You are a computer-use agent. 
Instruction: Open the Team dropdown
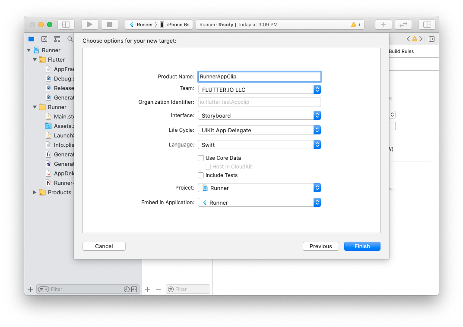(x=259, y=90)
